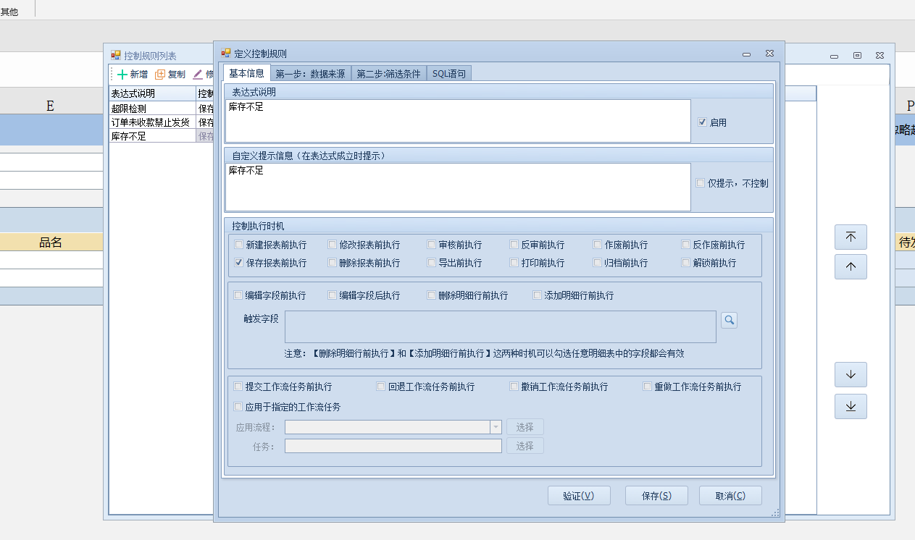Viewport: 915px width, 540px height.
Task: Click the 验证(V) button
Action: [x=579, y=496]
